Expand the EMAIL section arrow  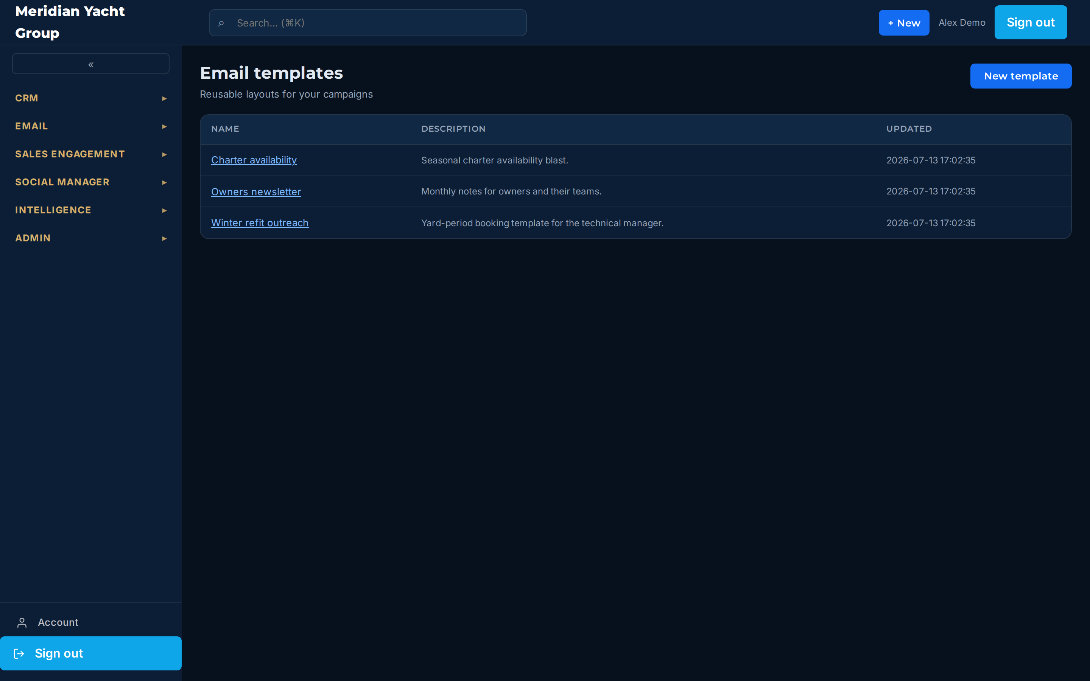click(x=164, y=127)
